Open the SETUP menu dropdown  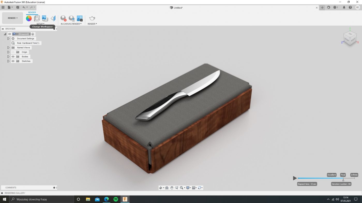[40, 24]
